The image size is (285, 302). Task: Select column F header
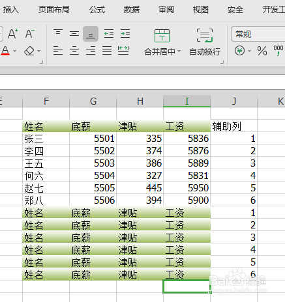point(46,101)
